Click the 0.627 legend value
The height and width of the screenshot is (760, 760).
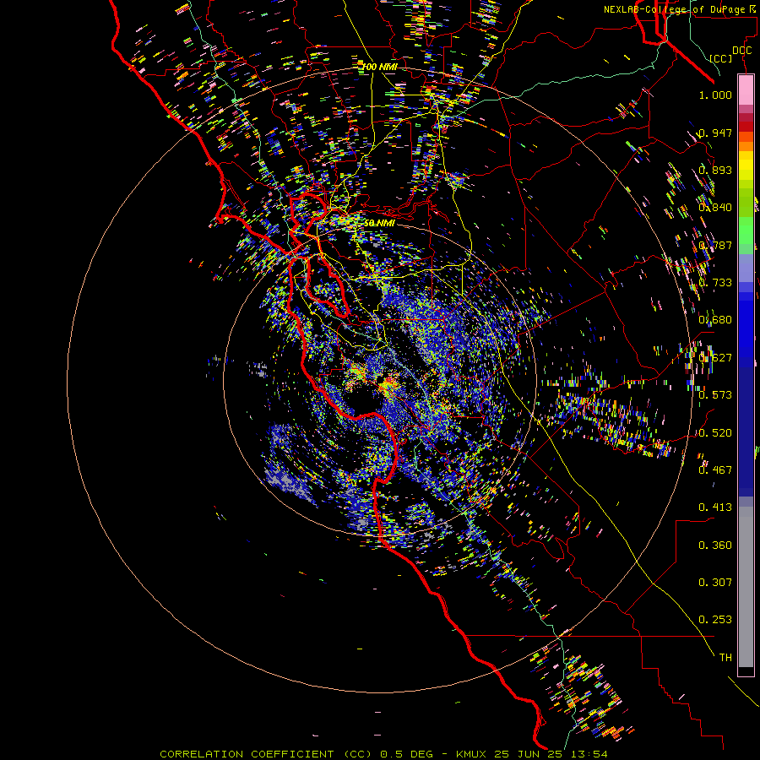(715, 358)
